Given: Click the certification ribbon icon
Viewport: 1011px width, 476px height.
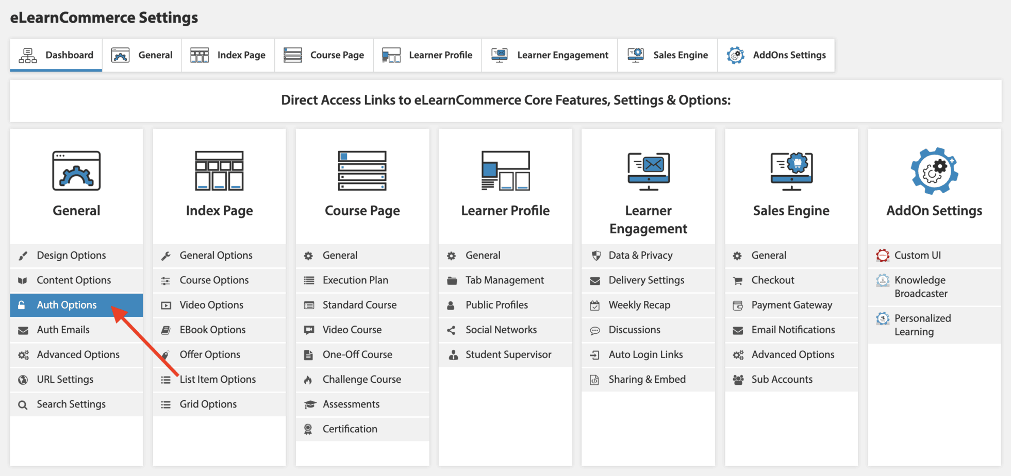Looking at the screenshot, I should click(x=309, y=429).
